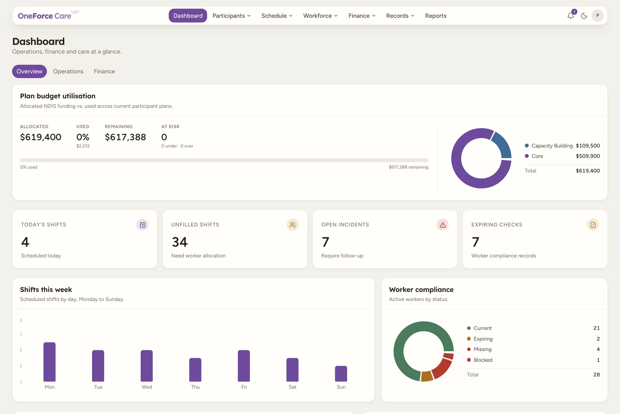Image resolution: width=620 pixels, height=414 pixels.
Task: Click the Monday shifts bar
Action: [50, 362]
